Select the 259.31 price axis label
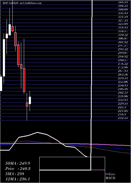The width and height of the screenshot is (131, 183). point(123,78)
